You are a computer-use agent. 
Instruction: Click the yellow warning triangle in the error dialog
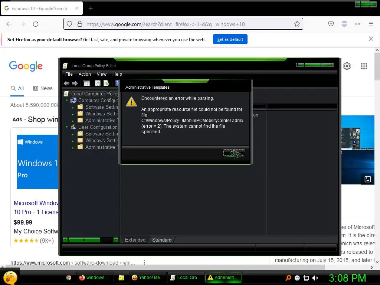coord(131,102)
